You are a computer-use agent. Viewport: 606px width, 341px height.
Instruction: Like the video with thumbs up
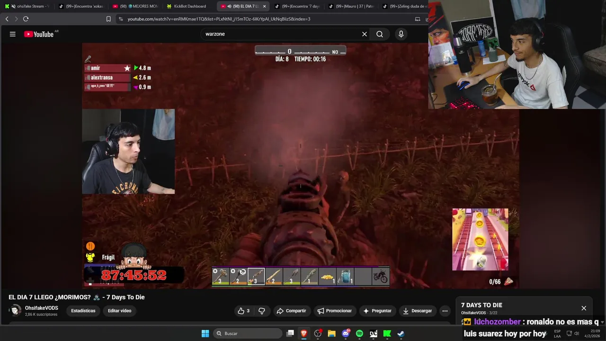click(243, 311)
